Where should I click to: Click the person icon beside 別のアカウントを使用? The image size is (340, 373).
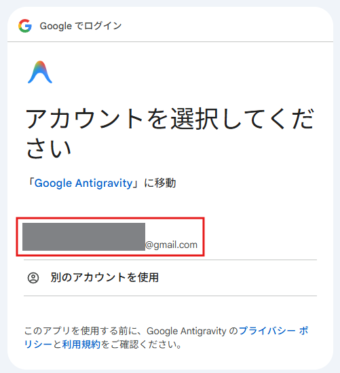click(x=33, y=278)
